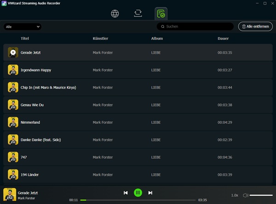Click the Suchen search field

click(195, 26)
